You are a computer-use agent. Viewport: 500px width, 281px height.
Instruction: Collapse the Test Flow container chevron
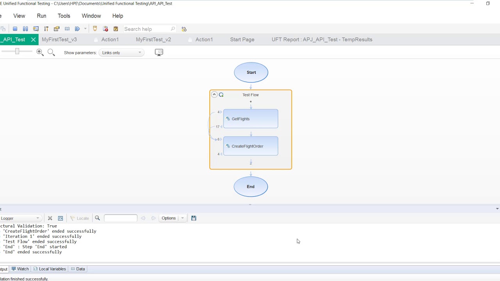tap(214, 95)
